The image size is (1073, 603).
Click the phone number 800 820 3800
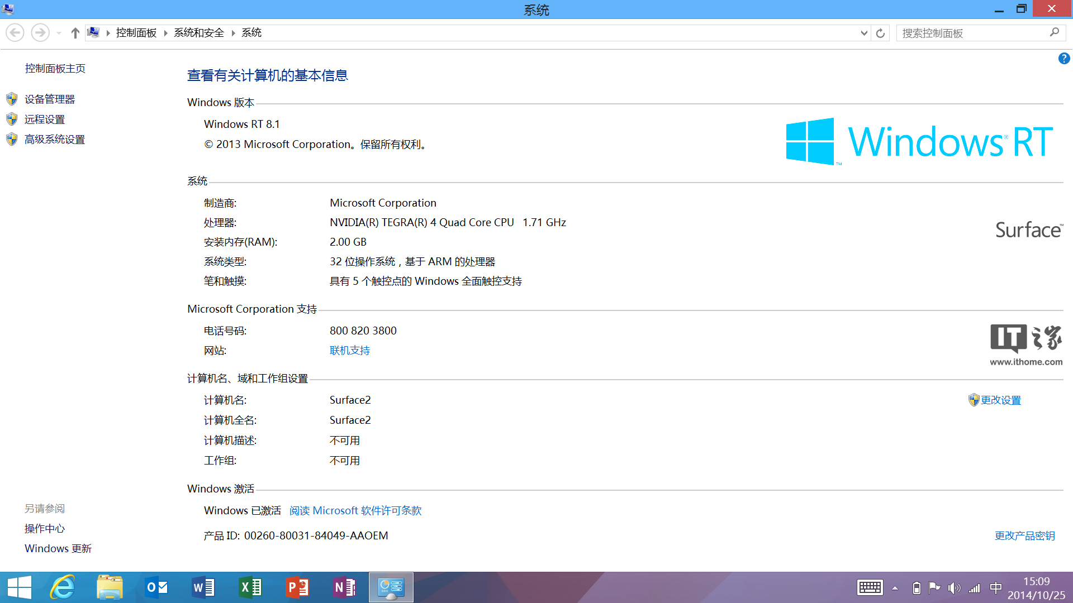363,331
